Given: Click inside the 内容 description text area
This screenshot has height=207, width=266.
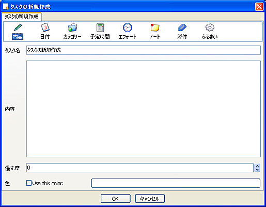Looking at the screenshot, I should tap(144, 109).
